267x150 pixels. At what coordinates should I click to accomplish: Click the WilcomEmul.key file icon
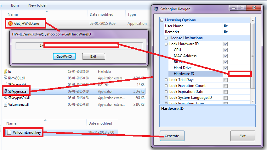point(9,132)
